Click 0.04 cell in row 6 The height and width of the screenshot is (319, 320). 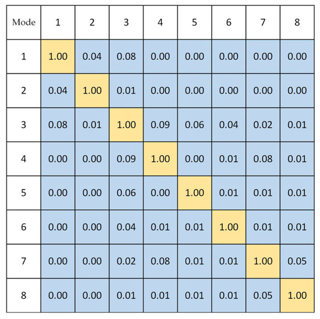point(126,227)
